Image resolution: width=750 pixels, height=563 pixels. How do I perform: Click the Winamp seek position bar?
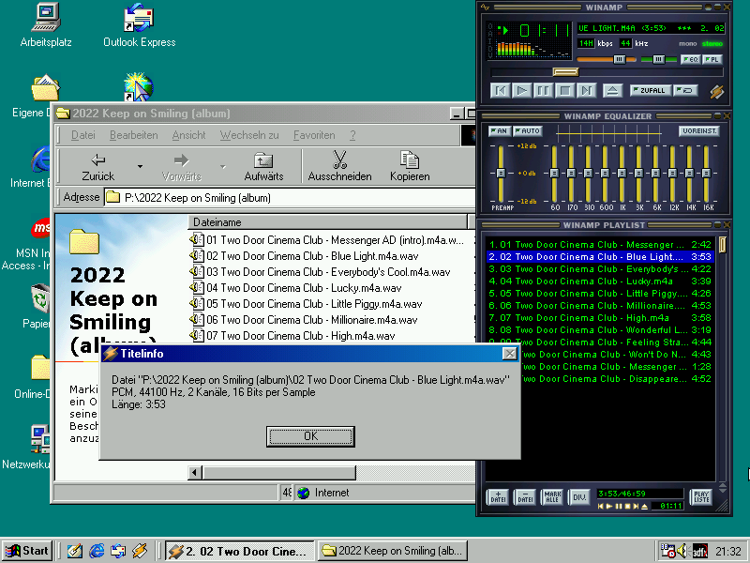pos(607,72)
